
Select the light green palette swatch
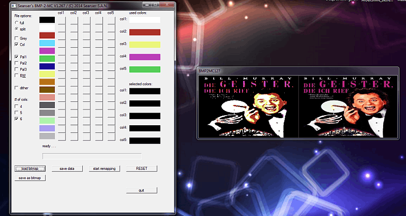click(x=47, y=121)
